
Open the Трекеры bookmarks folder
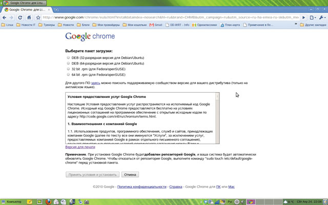pos(47,25)
